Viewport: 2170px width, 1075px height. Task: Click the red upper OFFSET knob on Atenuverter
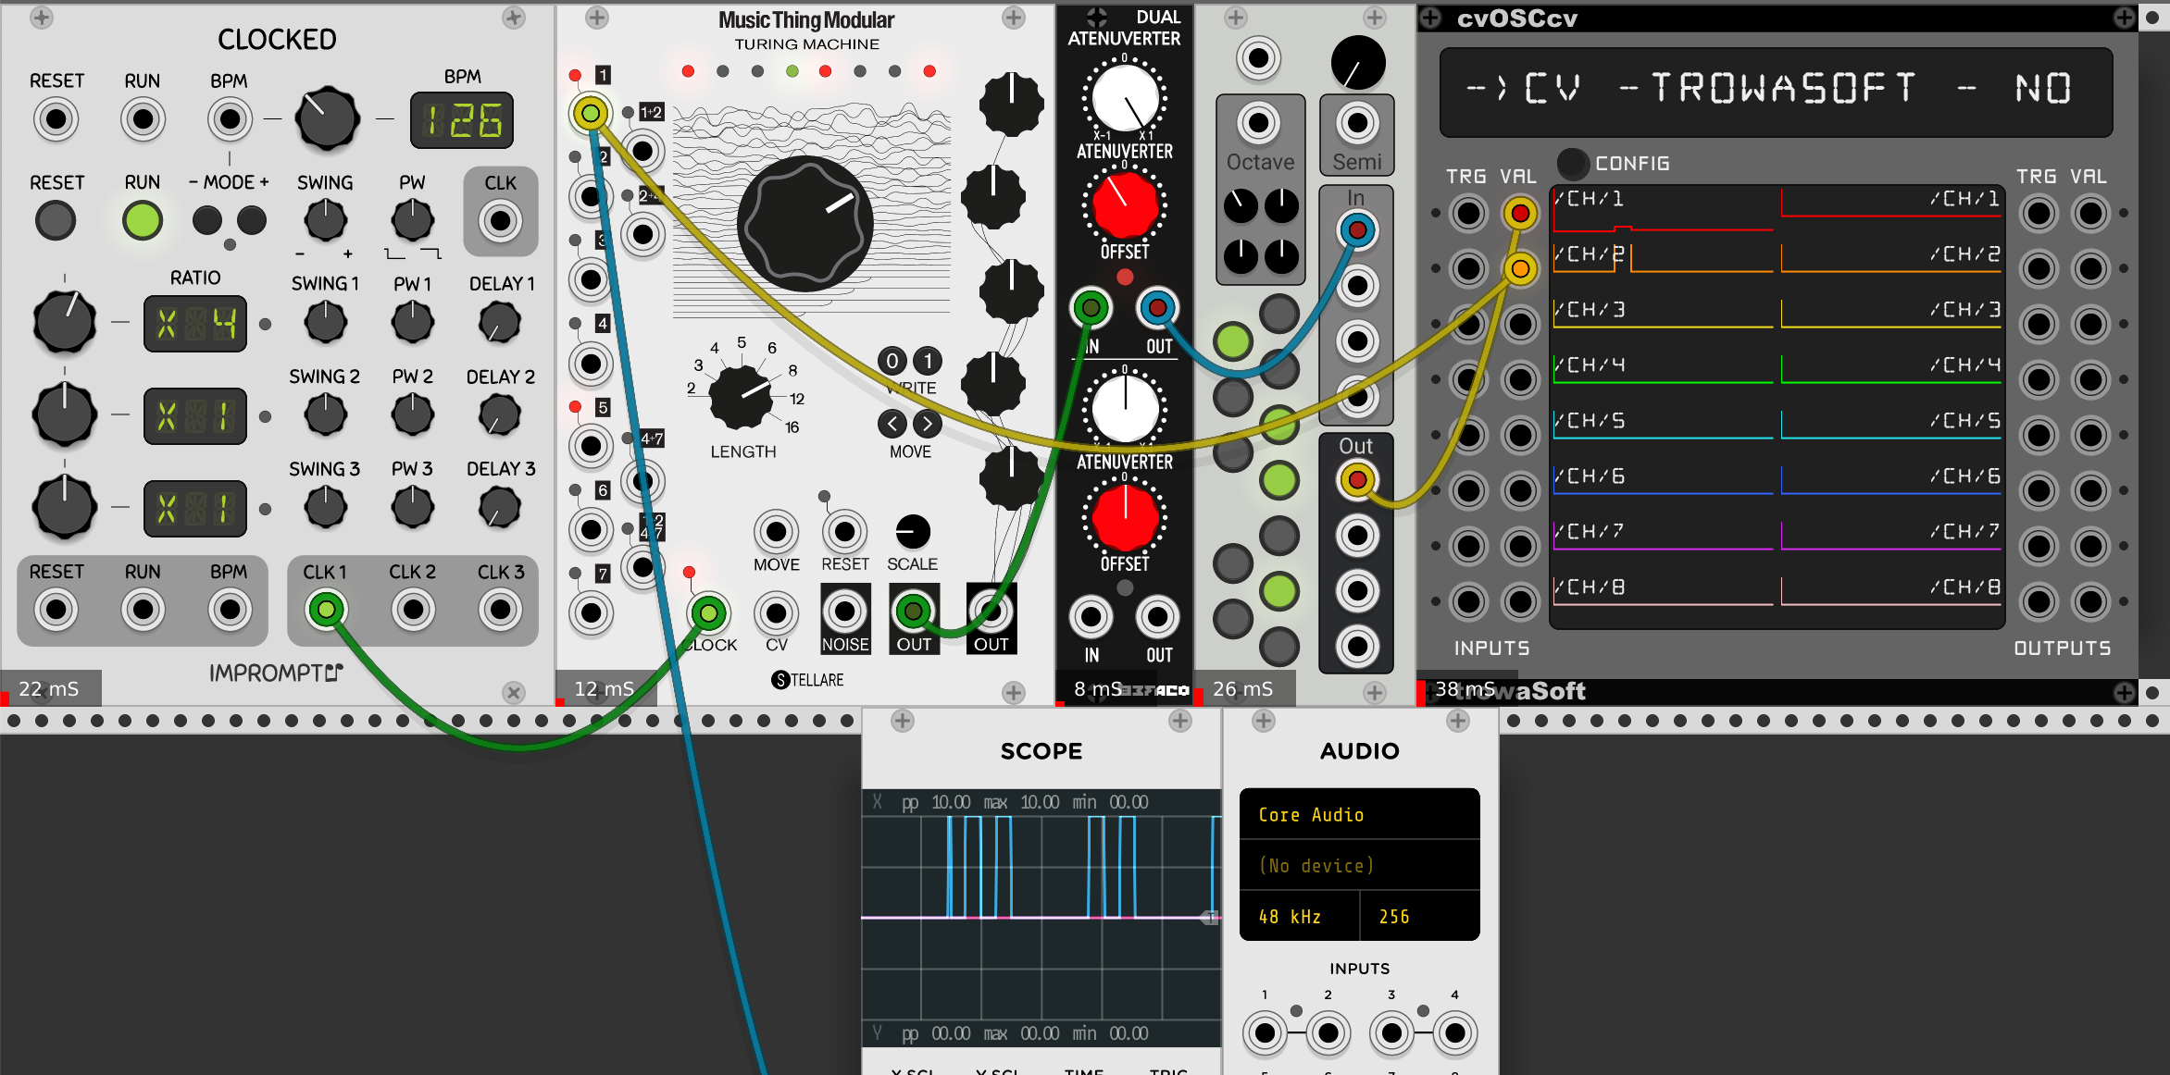click(x=1124, y=205)
